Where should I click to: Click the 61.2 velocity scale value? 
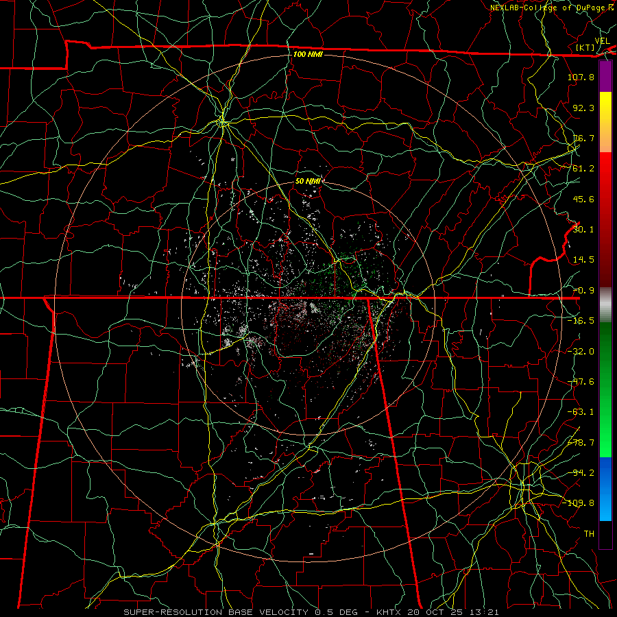583,169
